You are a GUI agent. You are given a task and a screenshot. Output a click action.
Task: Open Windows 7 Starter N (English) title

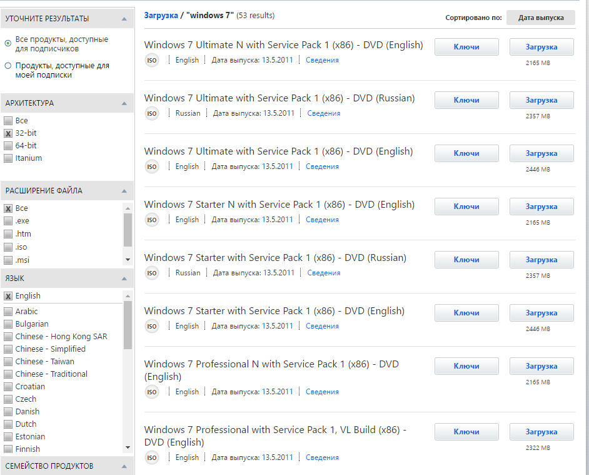(279, 205)
